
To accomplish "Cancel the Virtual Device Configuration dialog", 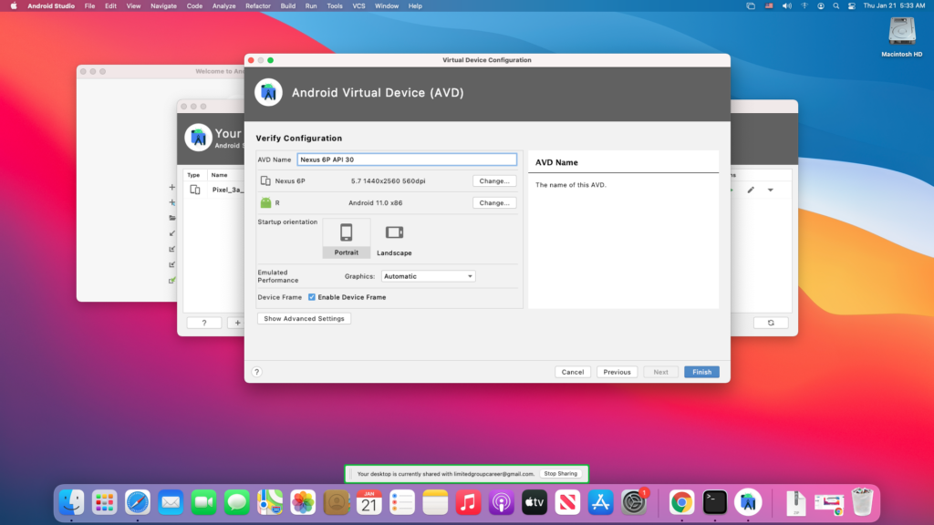I will 573,372.
